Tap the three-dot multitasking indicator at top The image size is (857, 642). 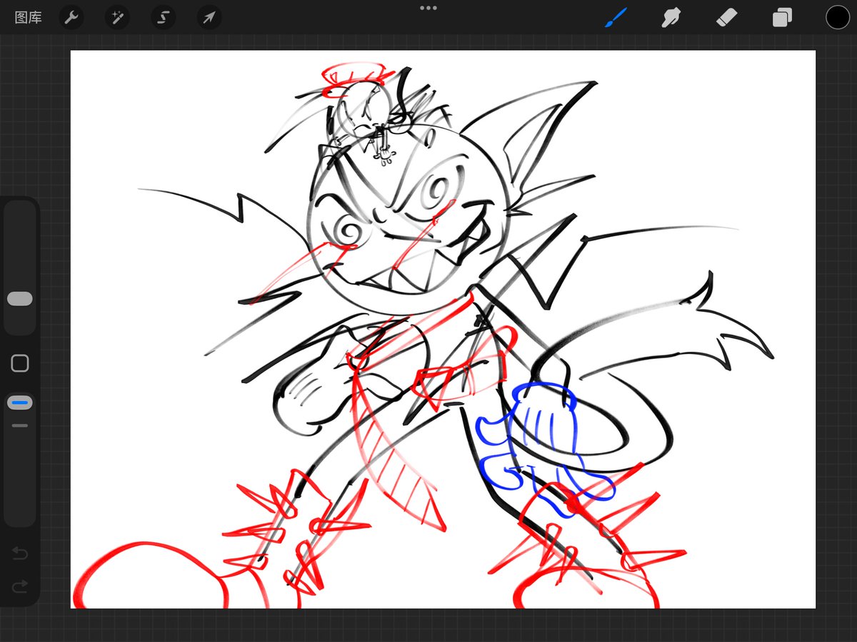pyautogui.click(x=428, y=8)
